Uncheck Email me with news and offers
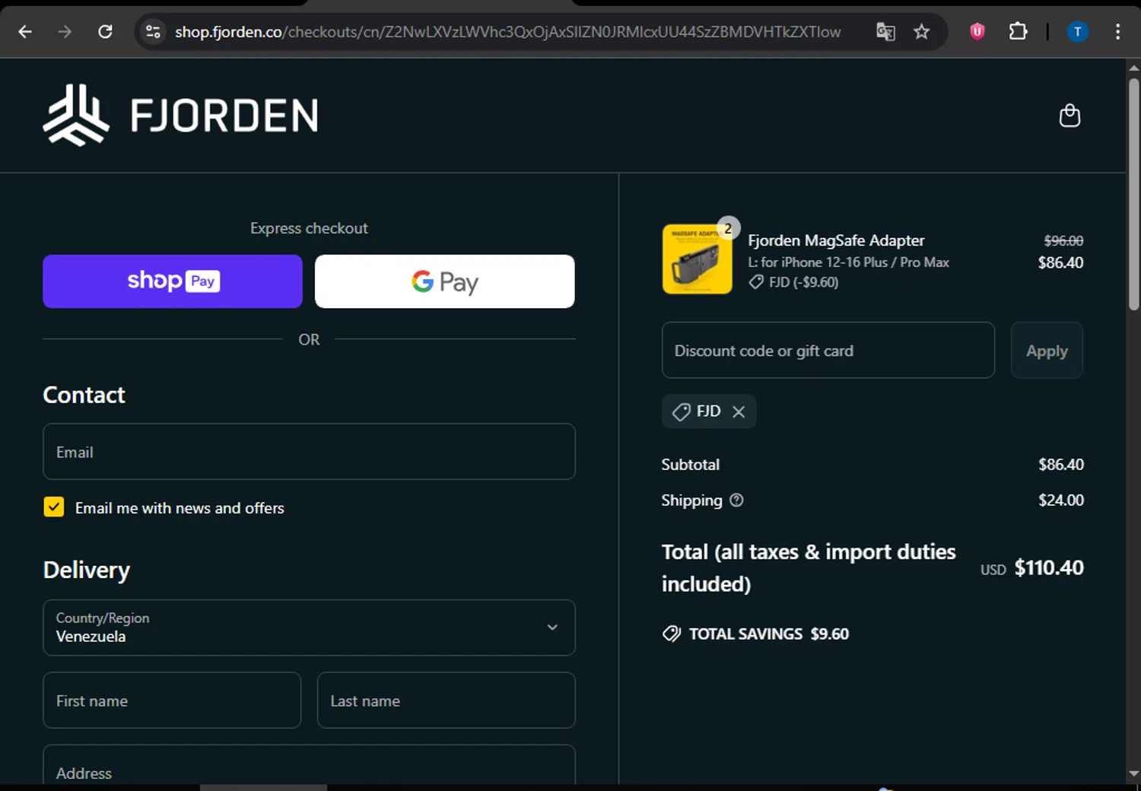The height and width of the screenshot is (791, 1141). 54,507
